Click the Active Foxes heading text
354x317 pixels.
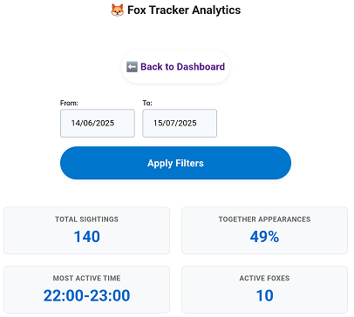pyautogui.click(x=264, y=278)
